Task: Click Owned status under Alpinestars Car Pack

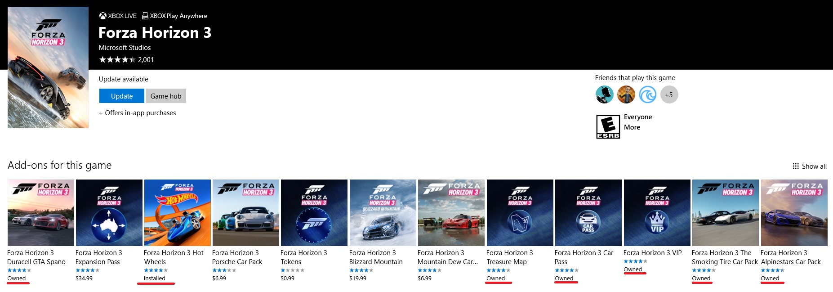Action: tap(770, 279)
